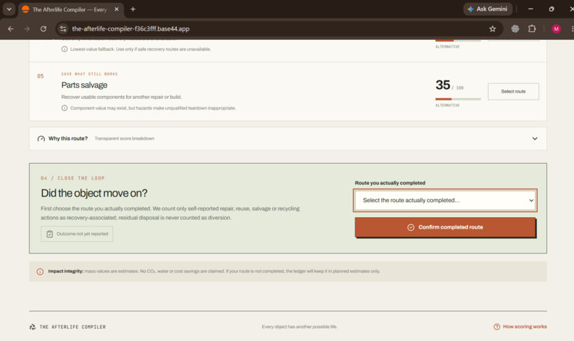Click the Parts salvage heading
Screen dimensions: 574x341
84,85
